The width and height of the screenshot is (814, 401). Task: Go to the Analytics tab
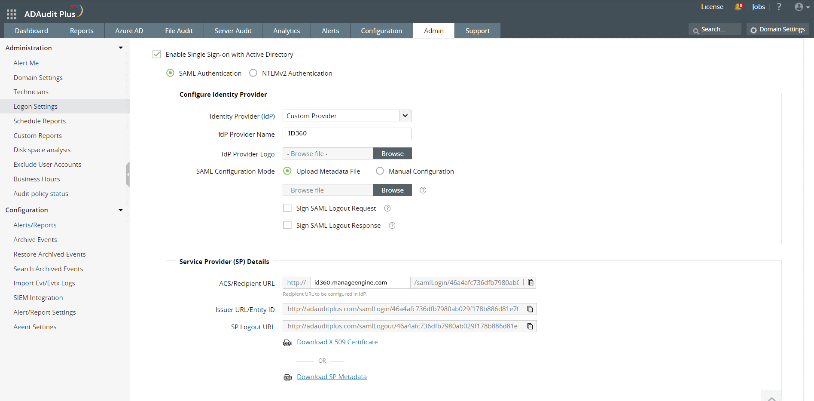287,31
